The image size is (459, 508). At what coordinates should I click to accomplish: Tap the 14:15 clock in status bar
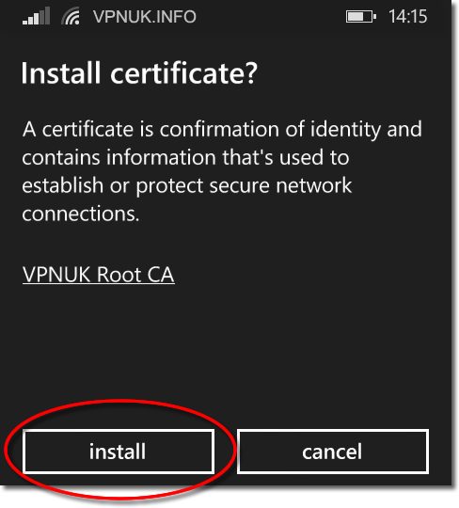pos(408,16)
